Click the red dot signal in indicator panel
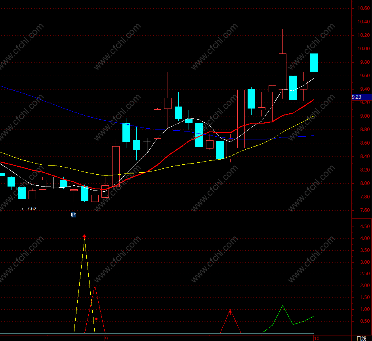Screen dimensions: 372x341 tap(96, 319)
